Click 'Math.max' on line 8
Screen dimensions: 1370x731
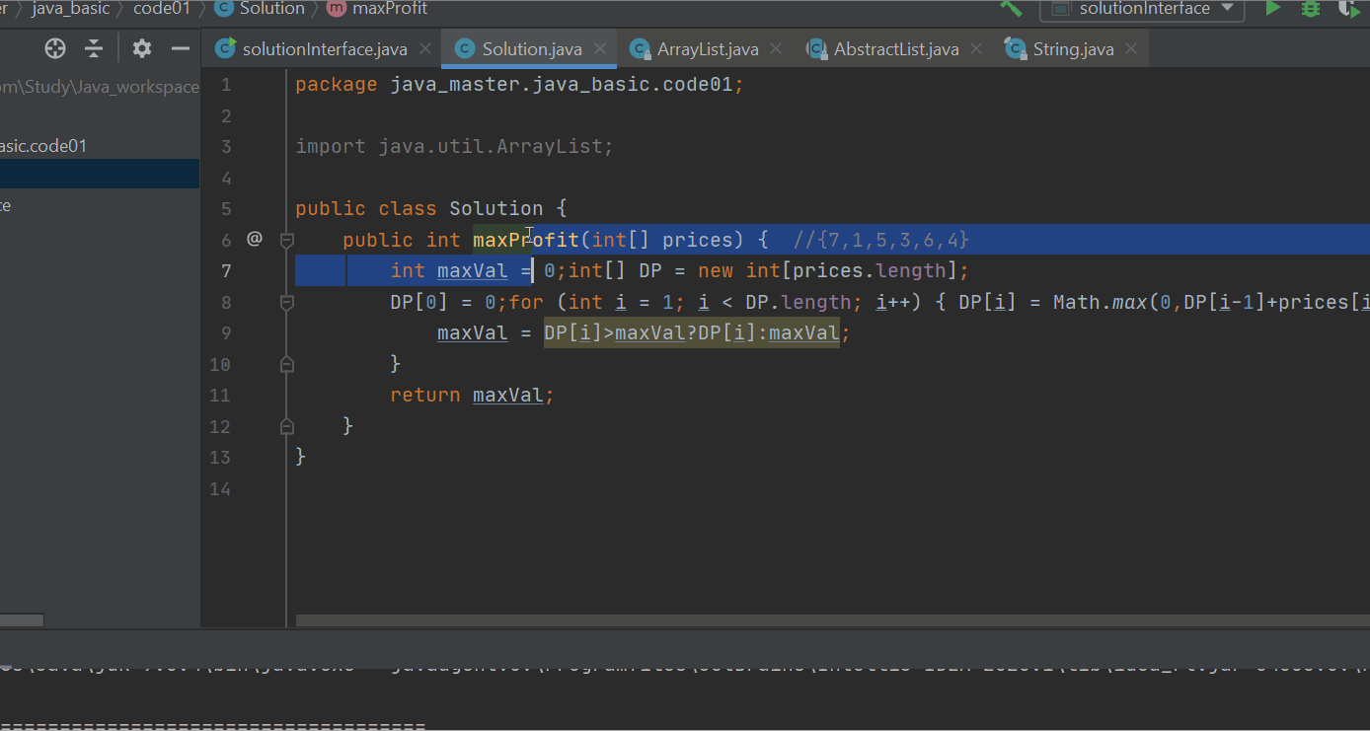point(1099,303)
